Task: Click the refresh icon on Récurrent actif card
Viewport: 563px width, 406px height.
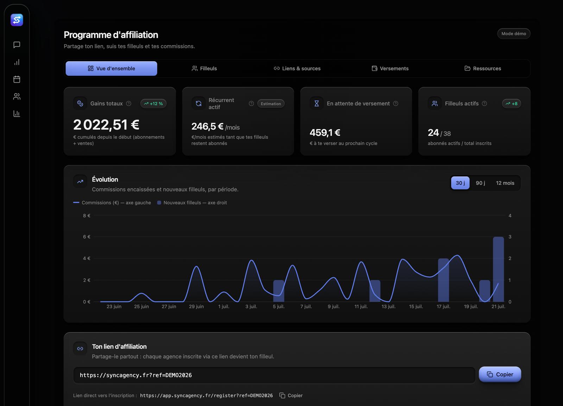Action: [198, 103]
